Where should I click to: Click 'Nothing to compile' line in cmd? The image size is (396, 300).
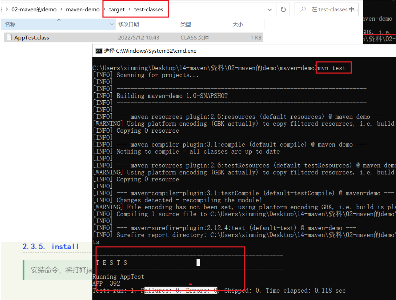click(x=198, y=151)
